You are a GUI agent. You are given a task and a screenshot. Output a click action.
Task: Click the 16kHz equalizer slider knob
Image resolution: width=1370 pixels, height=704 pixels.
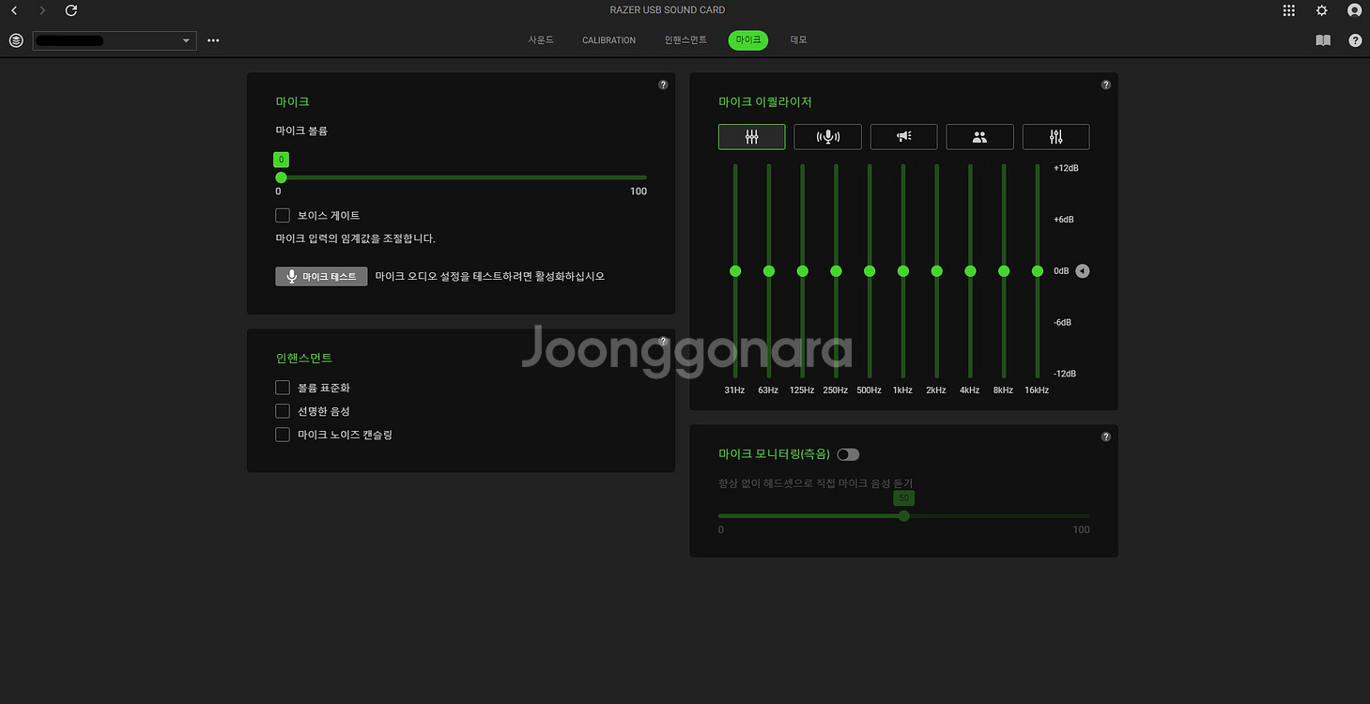tap(1038, 271)
